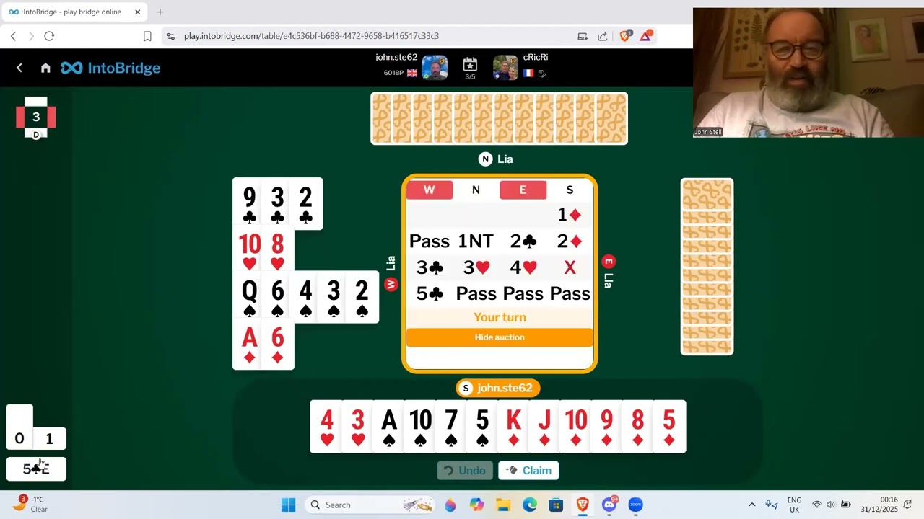Click the 1NT bid in auction

[476, 241]
